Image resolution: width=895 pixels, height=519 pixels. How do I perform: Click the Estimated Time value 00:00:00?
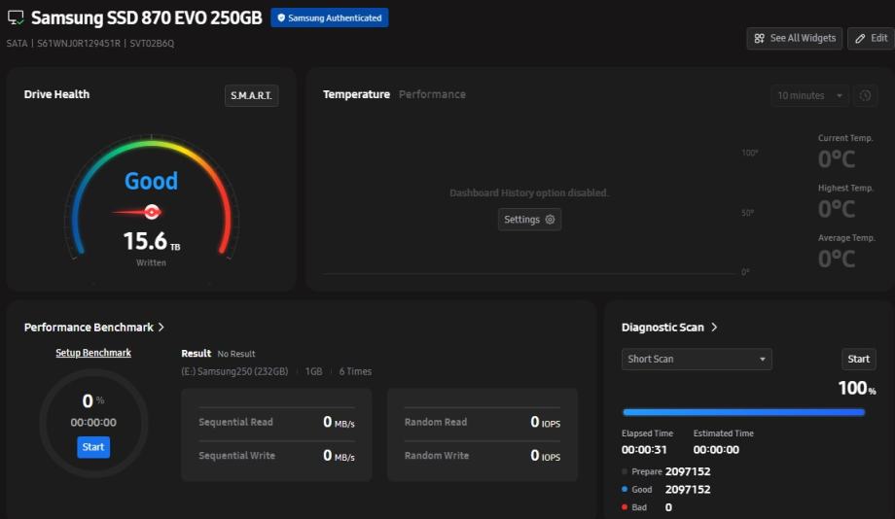716,450
